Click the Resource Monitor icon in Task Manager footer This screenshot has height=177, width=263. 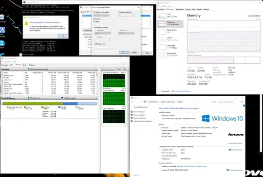[173, 91]
